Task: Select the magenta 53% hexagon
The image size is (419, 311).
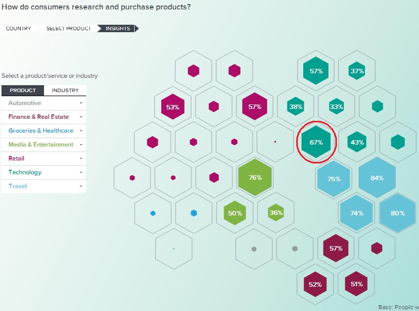Action: pyautogui.click(x=173, y=107)
